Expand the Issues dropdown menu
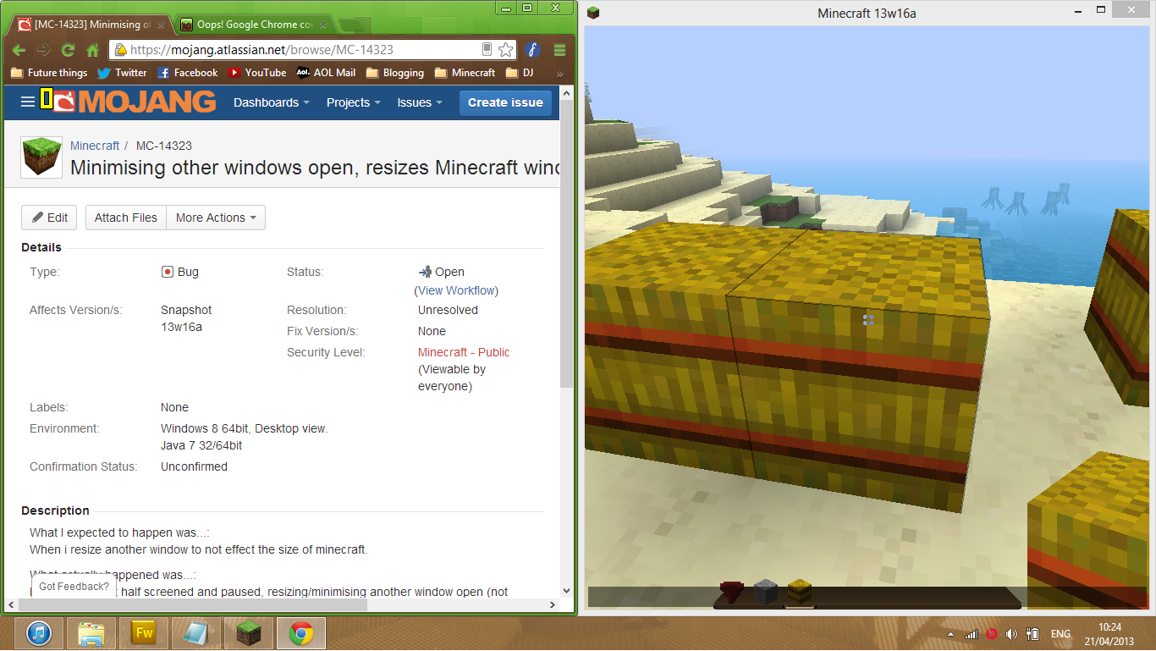The image size is (1156, 651). point(421,102)
